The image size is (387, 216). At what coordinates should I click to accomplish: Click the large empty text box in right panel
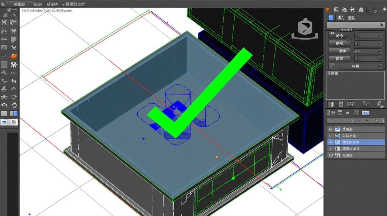(355, 85)
